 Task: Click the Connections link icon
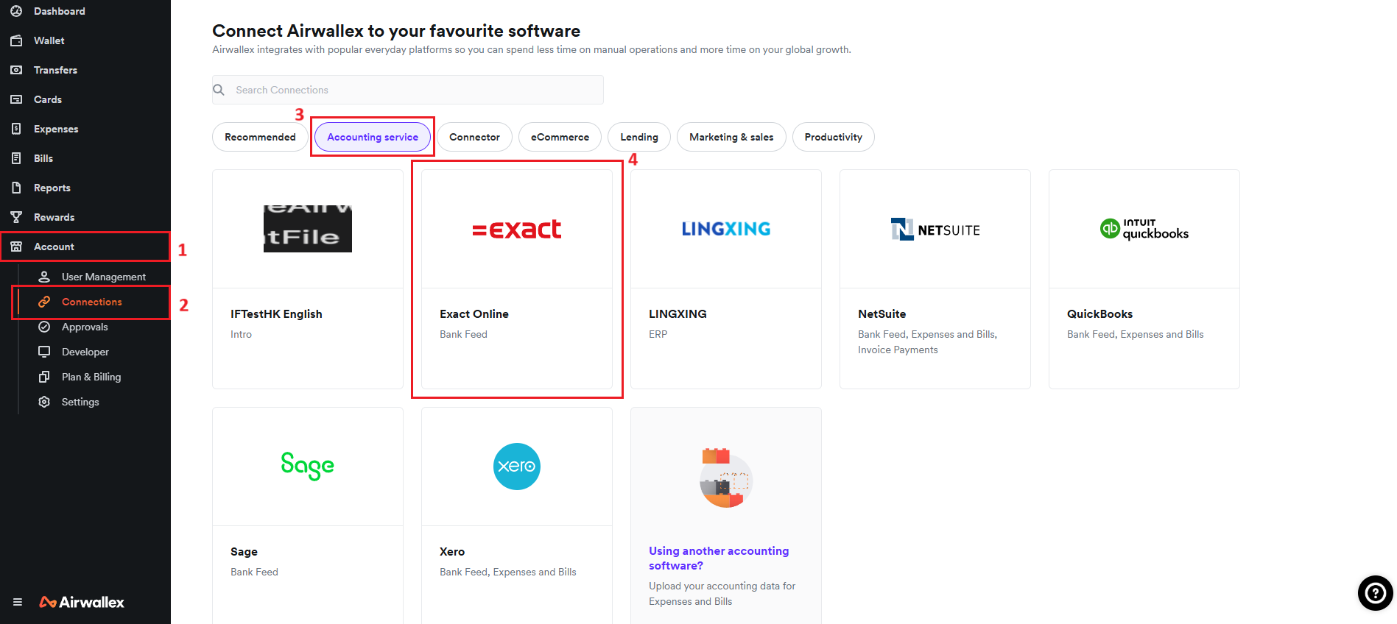44,302
